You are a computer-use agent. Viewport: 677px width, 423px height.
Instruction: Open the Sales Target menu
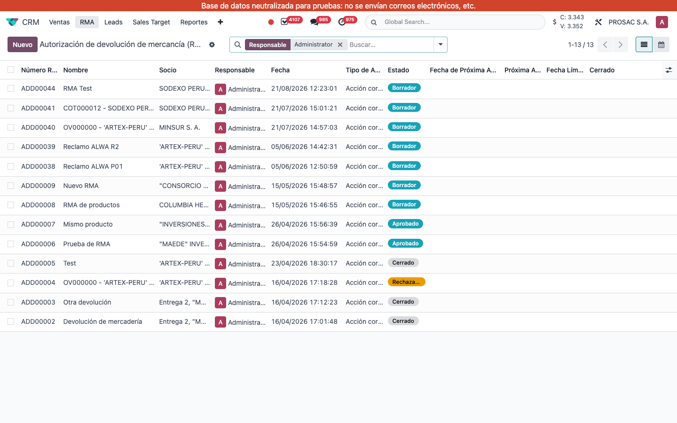pos(151,22)
